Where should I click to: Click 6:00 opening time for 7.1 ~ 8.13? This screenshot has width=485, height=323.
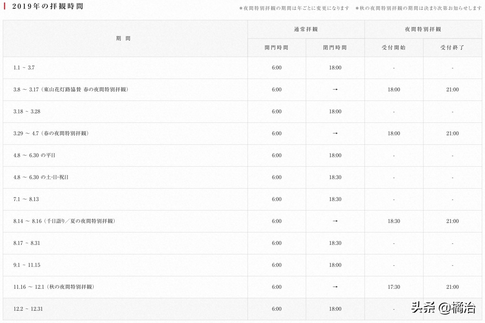click(277, 199)
